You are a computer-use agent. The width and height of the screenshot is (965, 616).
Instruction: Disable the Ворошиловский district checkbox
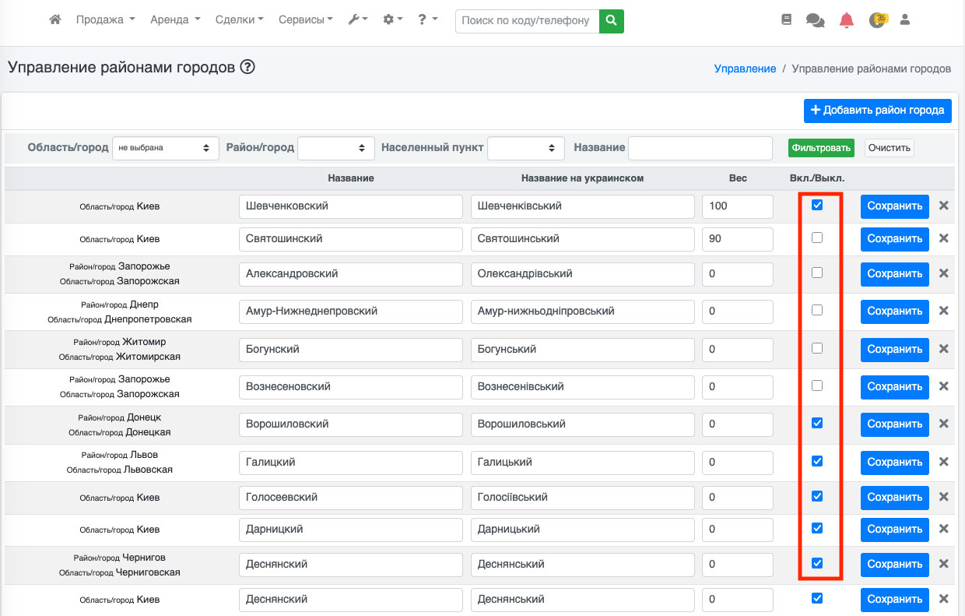816,423
